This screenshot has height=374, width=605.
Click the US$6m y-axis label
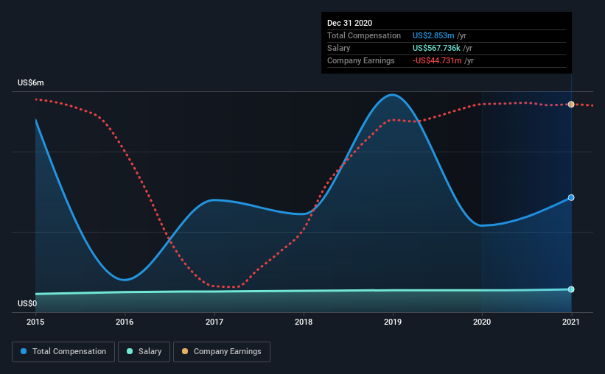point(31,83)
